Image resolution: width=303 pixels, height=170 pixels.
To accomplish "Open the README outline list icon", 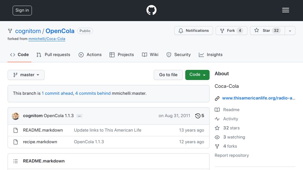I will 15,161.
